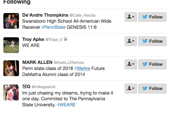The image size is (172, 113).
Task: Open user actions dropdown for De'Andre Thompkins
Action: click(x=131, y=17)
